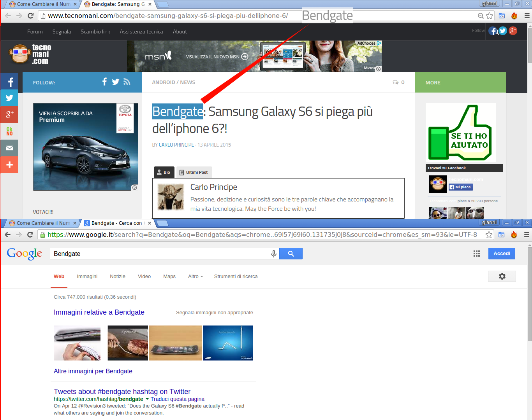Open 'Tweets about #bendgate hashtag on Twitter'
The height and width of the screenshot is (420, 532).
(x=122, y=392)
